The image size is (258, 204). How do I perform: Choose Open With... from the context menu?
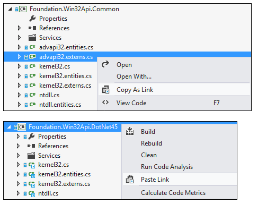point(134,76)
